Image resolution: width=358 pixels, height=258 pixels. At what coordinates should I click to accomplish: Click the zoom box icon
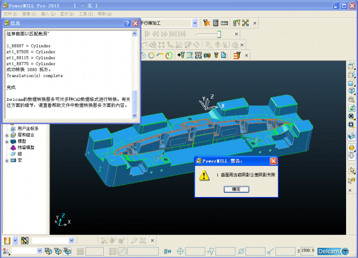(351, 125)
